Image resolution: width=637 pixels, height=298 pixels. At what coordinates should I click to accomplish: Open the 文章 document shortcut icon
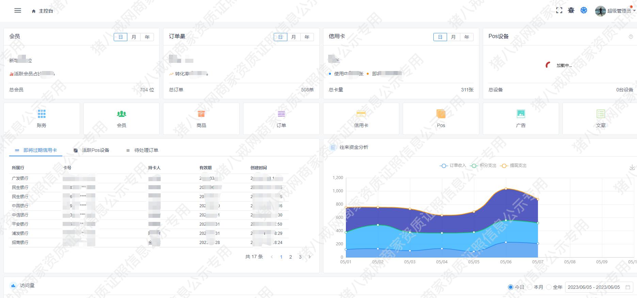click(x=601, y=114)
